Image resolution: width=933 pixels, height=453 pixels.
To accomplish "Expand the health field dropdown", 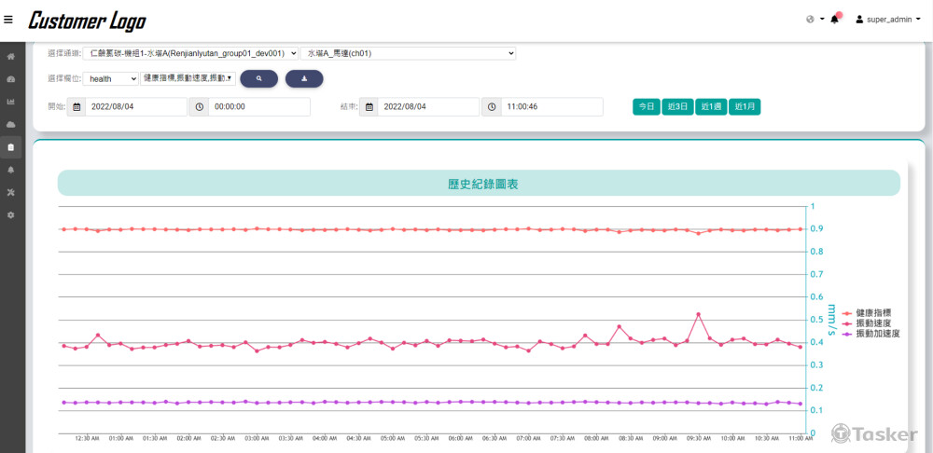I will (110, 78).
